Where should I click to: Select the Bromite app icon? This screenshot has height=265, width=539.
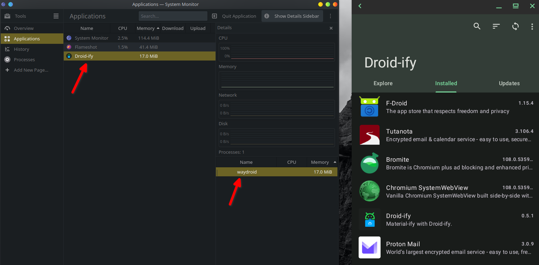tap(369, 163)
